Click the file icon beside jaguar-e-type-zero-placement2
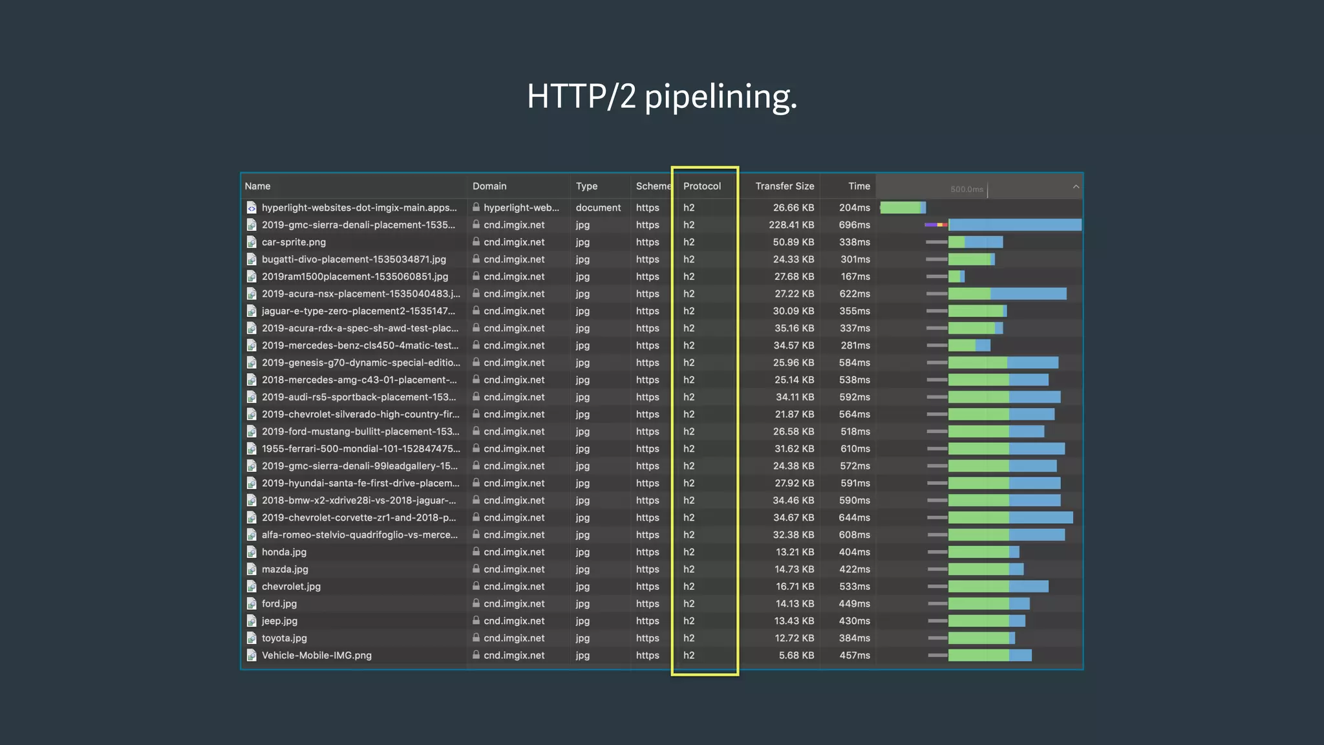This screenshot has height=745, width=1324. pos(251,311)
